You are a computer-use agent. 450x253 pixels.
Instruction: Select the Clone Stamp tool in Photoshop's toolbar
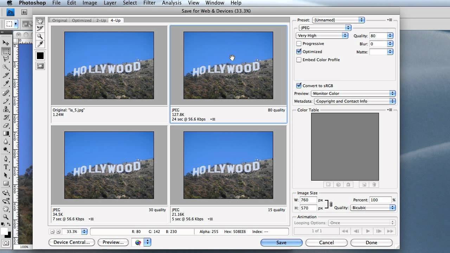pos(6,109)
